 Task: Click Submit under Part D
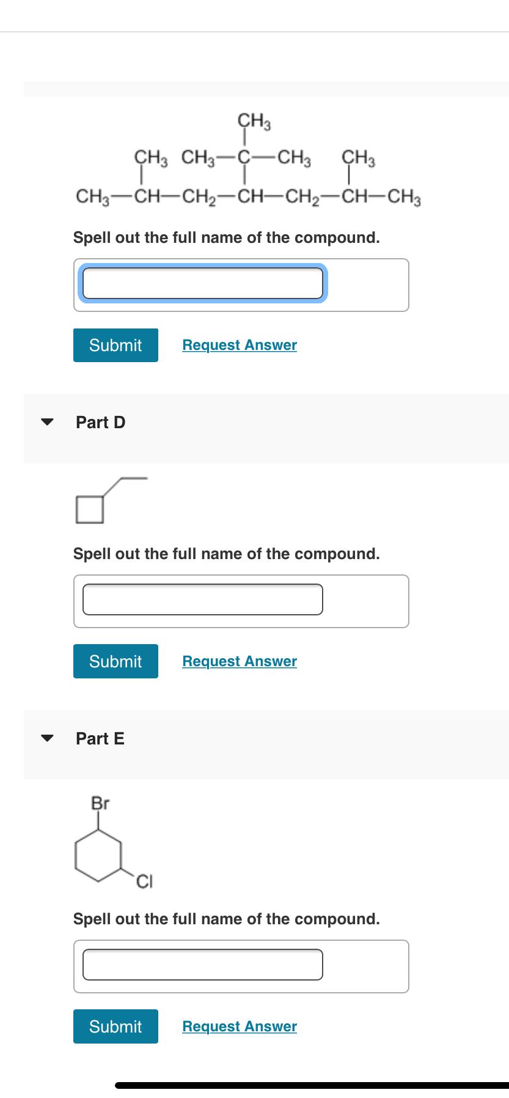[115, 661]
